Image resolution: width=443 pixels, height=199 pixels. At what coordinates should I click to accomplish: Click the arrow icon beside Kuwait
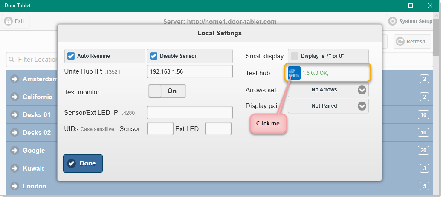[14, 168]
